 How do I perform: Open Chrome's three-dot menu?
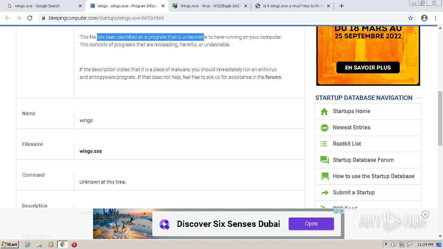coord(435,18)
